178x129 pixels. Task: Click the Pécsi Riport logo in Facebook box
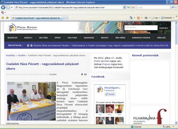point(100,90)
